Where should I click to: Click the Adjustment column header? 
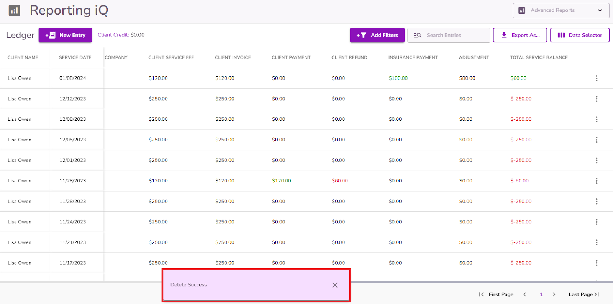click(x=474, y=57)
